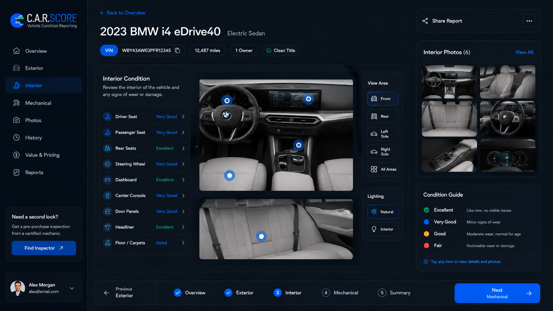
Task: Jump to step 4 Mechanical
Action: (340, 293)
